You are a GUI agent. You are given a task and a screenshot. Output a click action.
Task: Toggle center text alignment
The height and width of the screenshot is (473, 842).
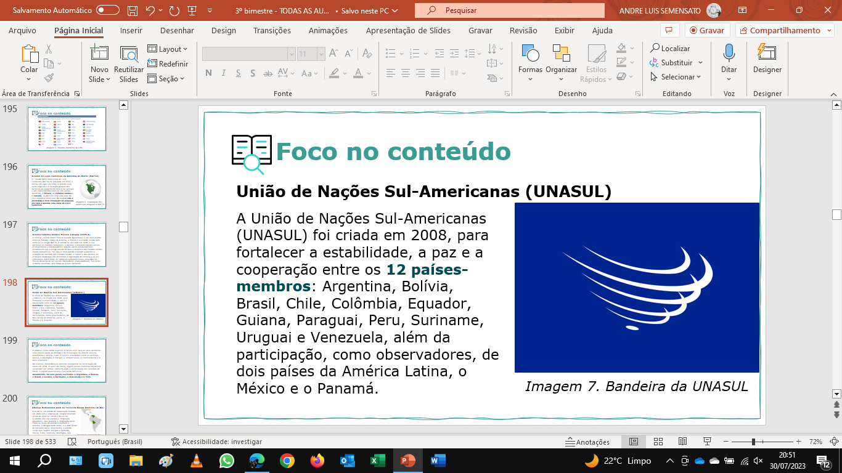coord(404,73)
